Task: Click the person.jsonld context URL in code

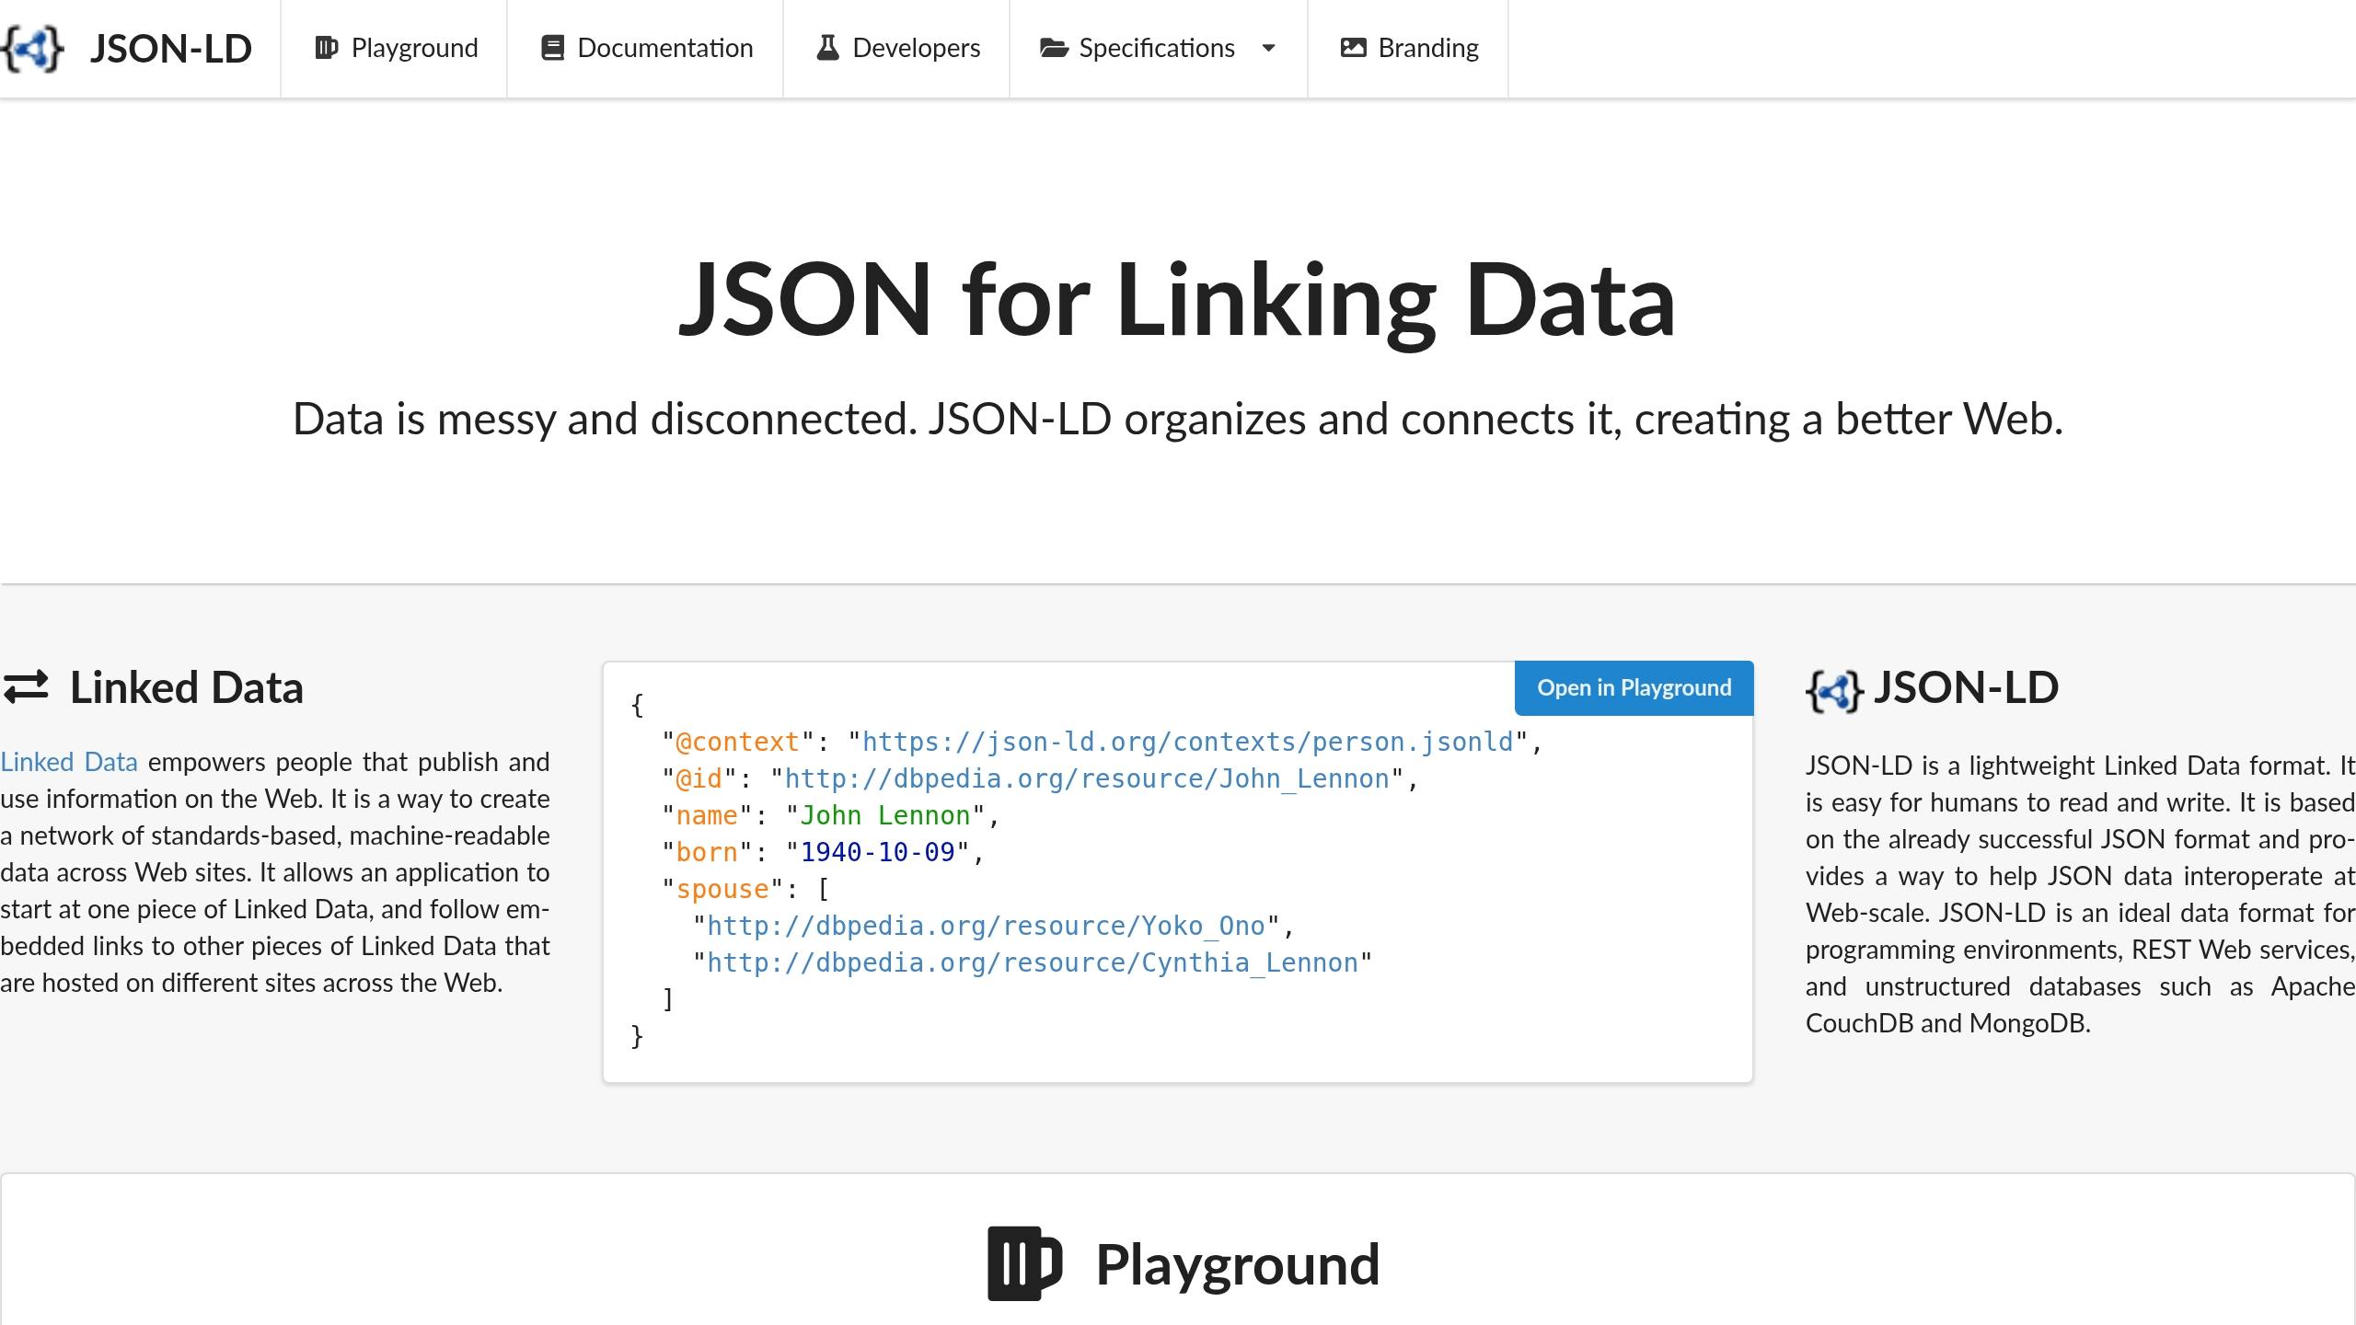Action: (1187, 742)
